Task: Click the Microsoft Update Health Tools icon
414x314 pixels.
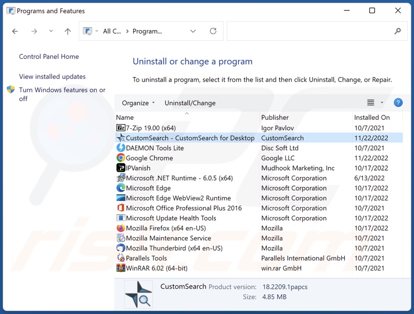Action: [x=121, y=218]
